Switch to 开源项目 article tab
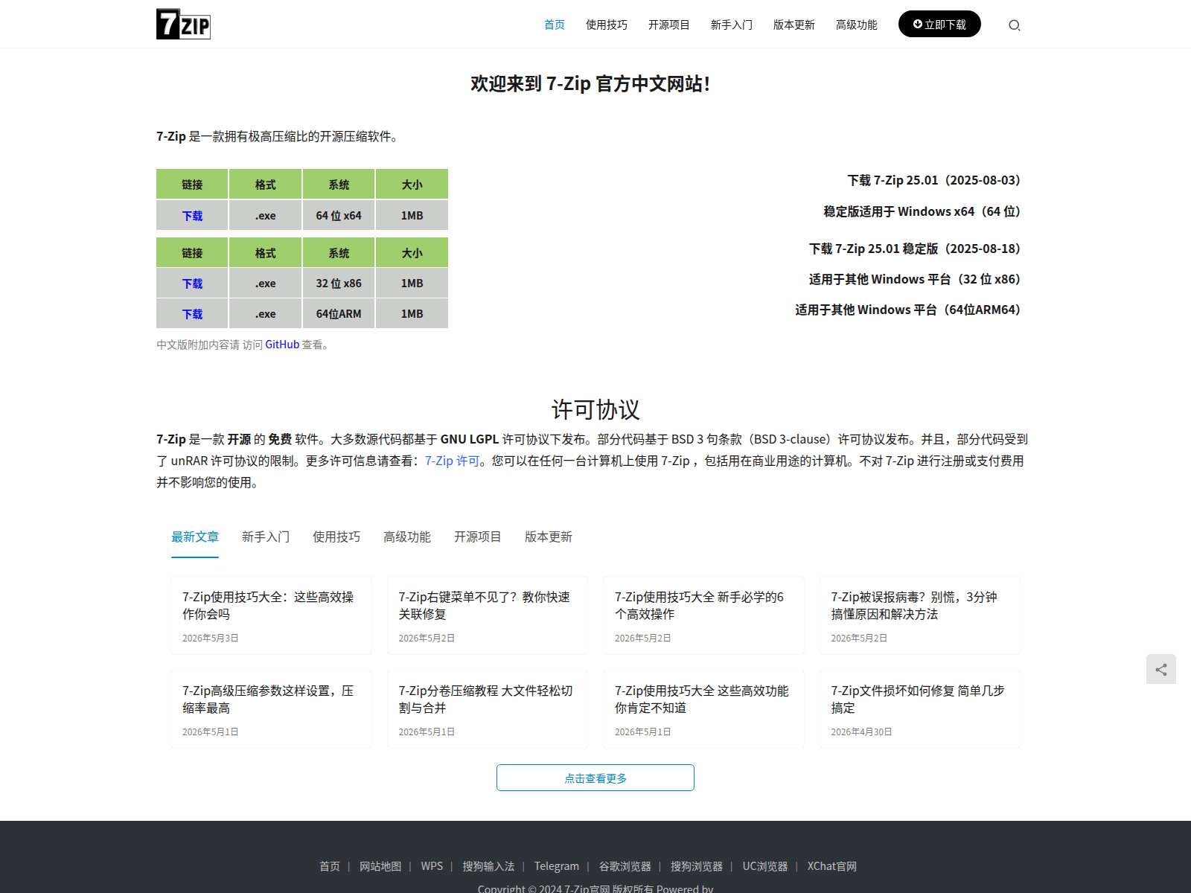The width and height of the screenshot is (1191, 893). coord(478,537)
